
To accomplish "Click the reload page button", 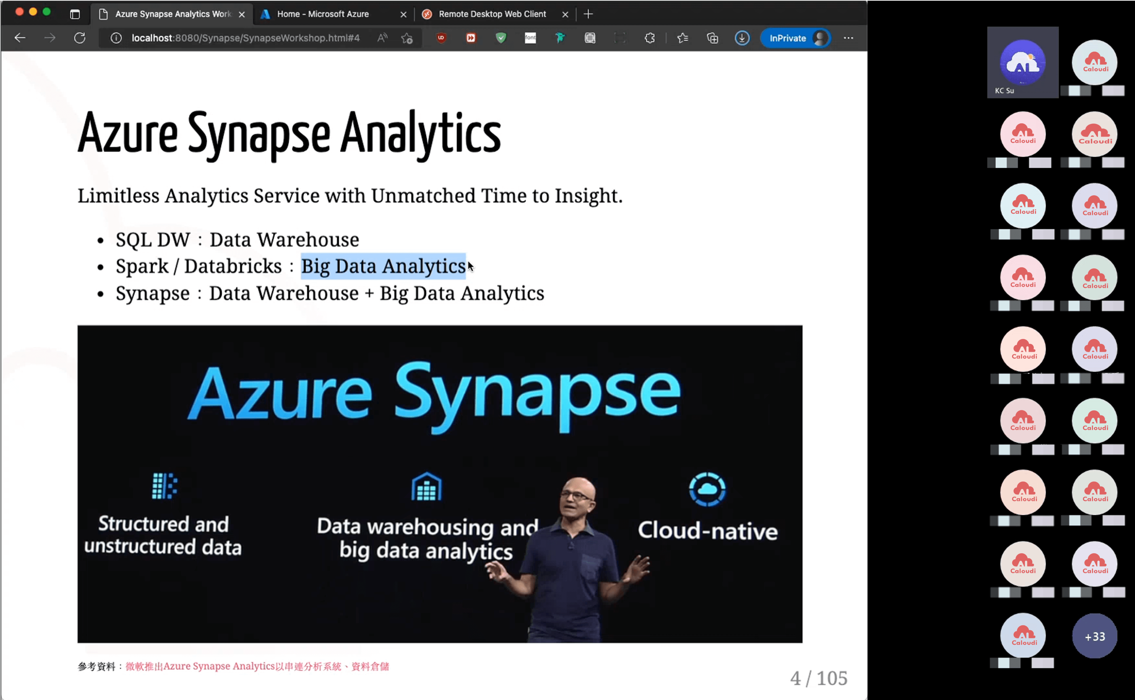I will 80,38.
